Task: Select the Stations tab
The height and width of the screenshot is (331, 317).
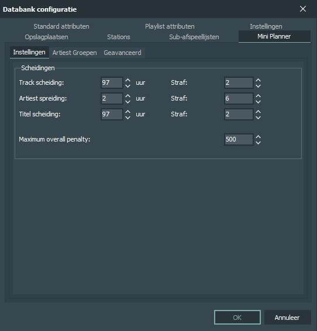Action: pos(119,37)
